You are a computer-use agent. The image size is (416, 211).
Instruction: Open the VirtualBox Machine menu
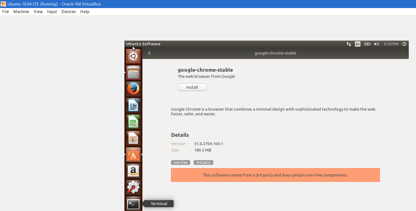click(21, 12)
